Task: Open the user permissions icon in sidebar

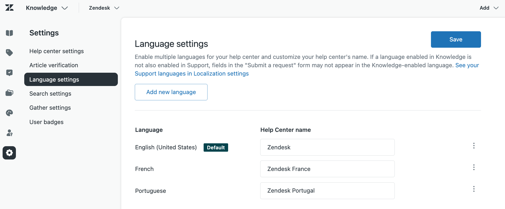Action: tap(9, 133)
